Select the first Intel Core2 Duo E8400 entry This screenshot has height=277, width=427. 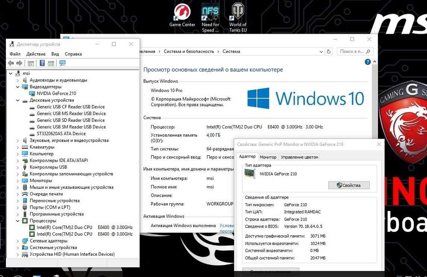click(85, 227)
